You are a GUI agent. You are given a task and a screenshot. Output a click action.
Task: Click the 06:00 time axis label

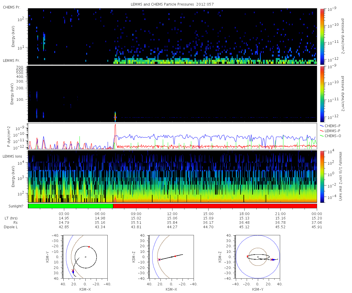point(100,214)
